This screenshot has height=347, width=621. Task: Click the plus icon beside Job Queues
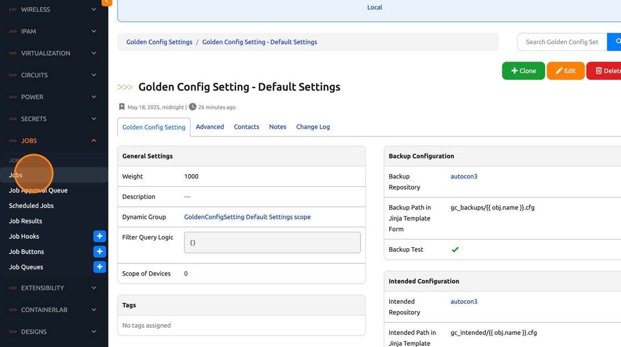pos(99,267)
